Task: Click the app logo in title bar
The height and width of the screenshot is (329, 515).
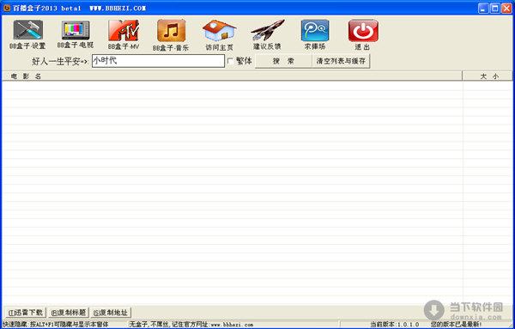Action: [7, 8]
